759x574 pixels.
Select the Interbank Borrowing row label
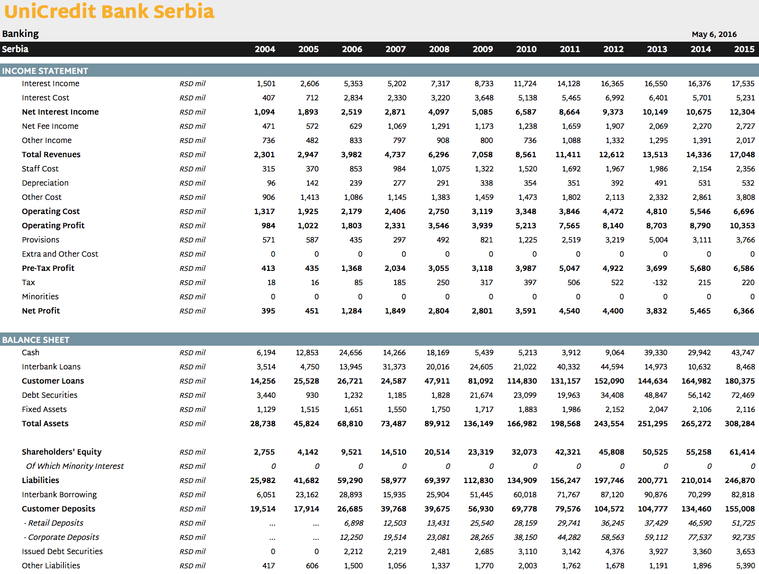point(59,495)
